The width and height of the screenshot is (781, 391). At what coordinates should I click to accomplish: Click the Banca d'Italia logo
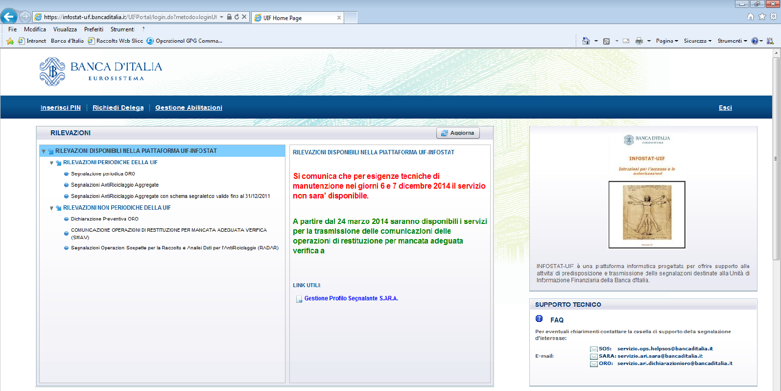[x=101, y=72]
